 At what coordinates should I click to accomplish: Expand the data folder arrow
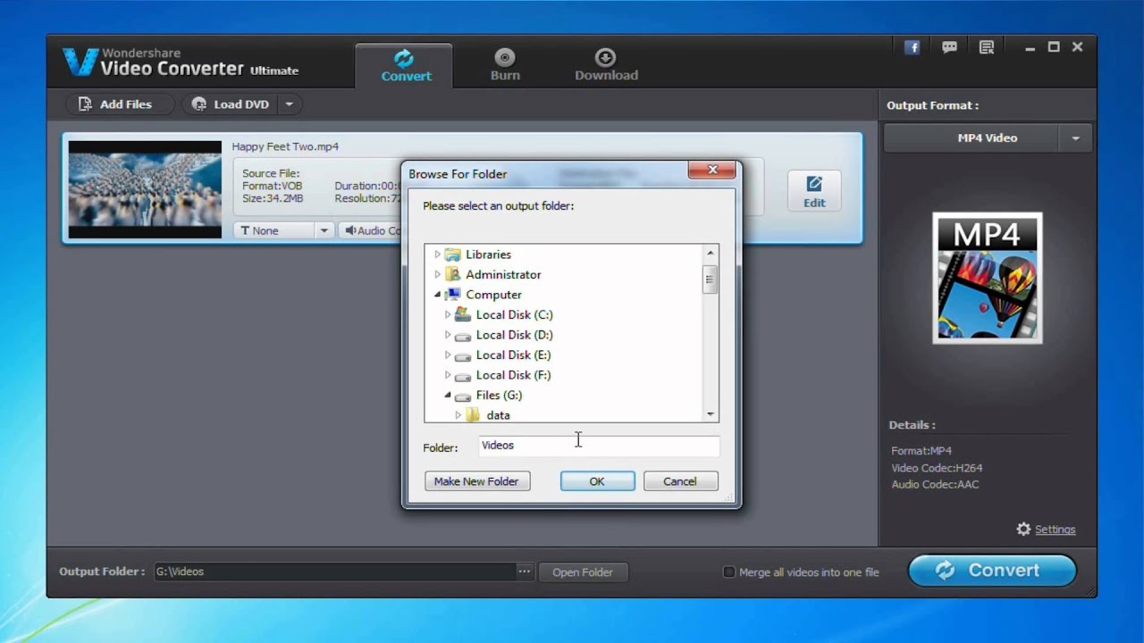click(x=458, y=415)
